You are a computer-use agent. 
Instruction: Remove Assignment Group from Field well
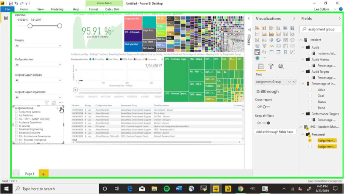[294, 82]
